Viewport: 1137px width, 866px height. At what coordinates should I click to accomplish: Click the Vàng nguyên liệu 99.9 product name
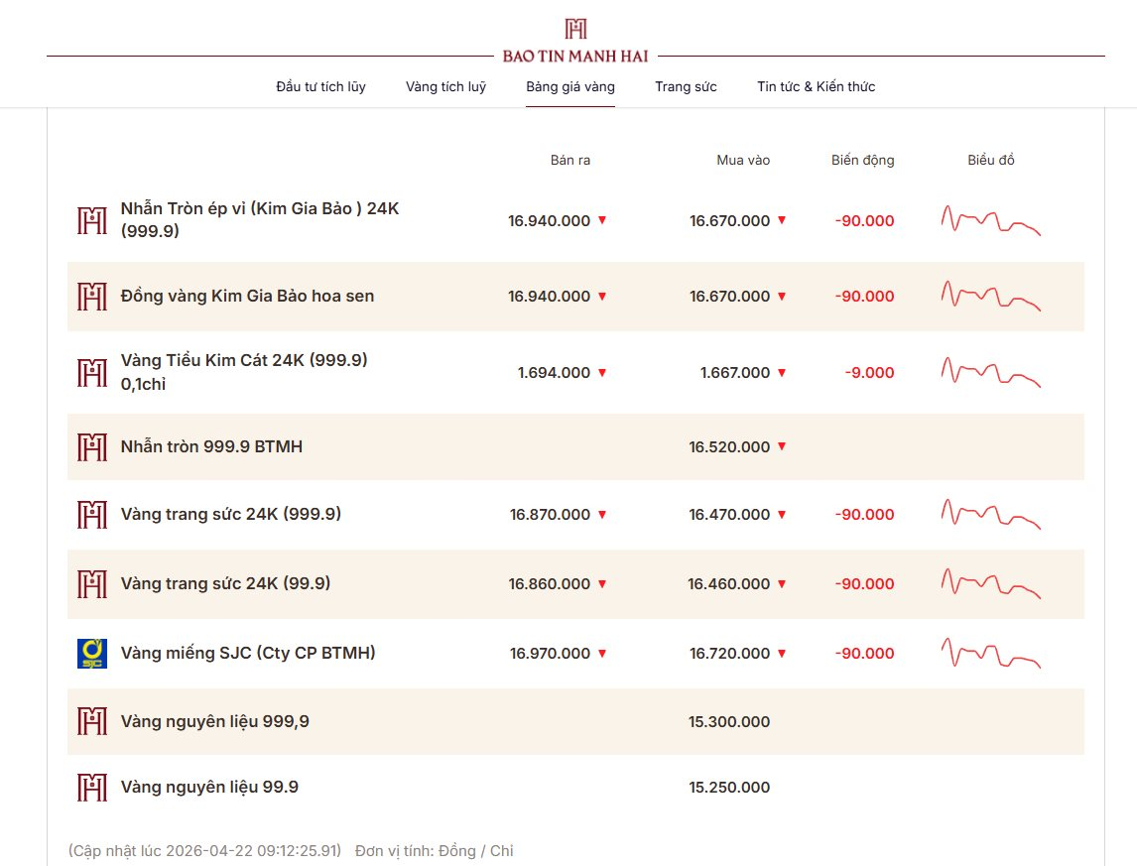coord(209,788)
